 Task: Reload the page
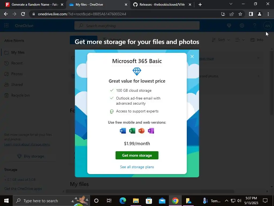[x=23, y=14]
